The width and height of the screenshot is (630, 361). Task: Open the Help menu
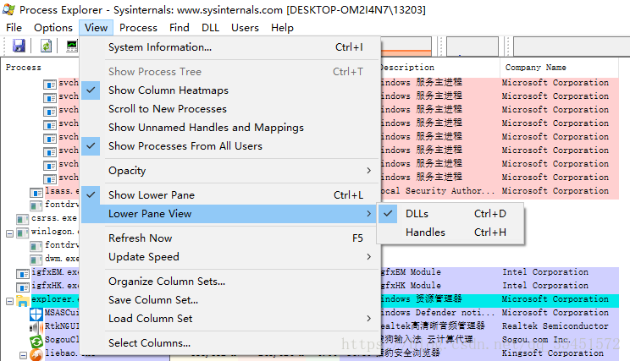pyautogui.click(x=282, y=28)
